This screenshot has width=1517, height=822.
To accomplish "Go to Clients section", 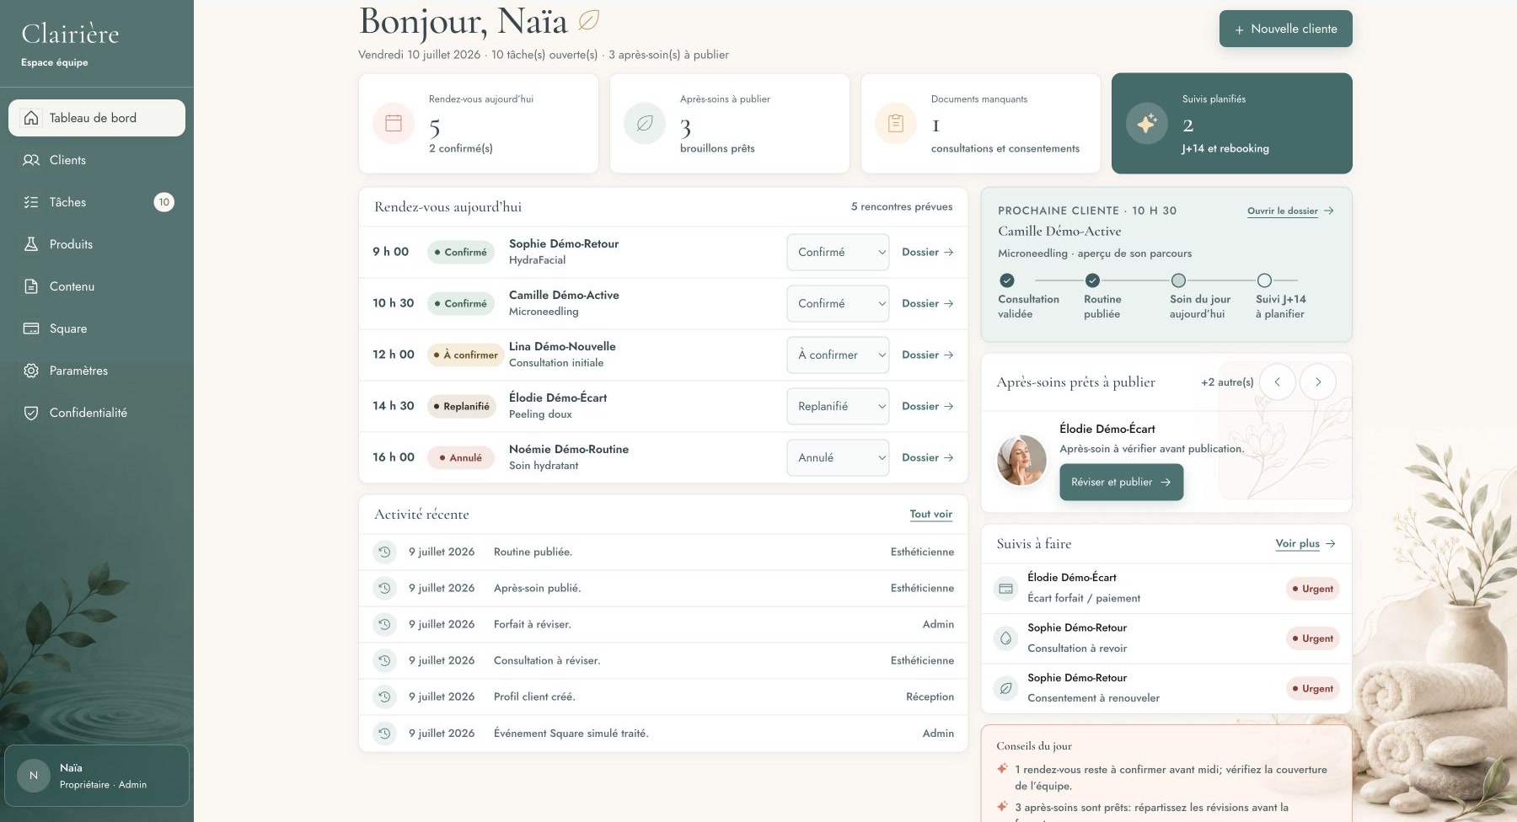I will click(x=97, y=160).
